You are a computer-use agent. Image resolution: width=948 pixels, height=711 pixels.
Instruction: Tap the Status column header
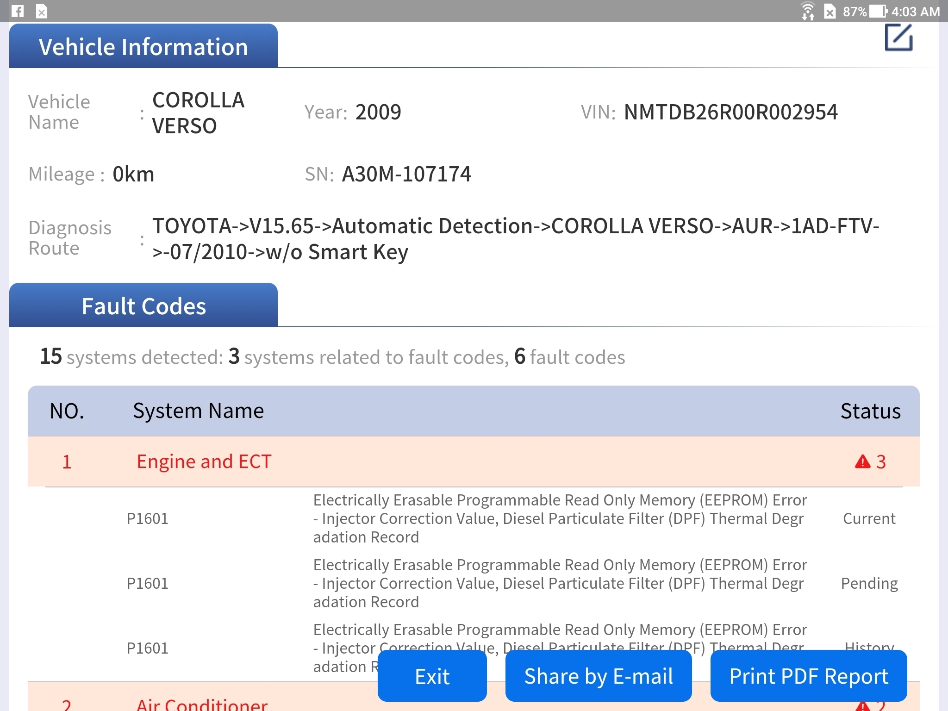(x=870, y=411)
